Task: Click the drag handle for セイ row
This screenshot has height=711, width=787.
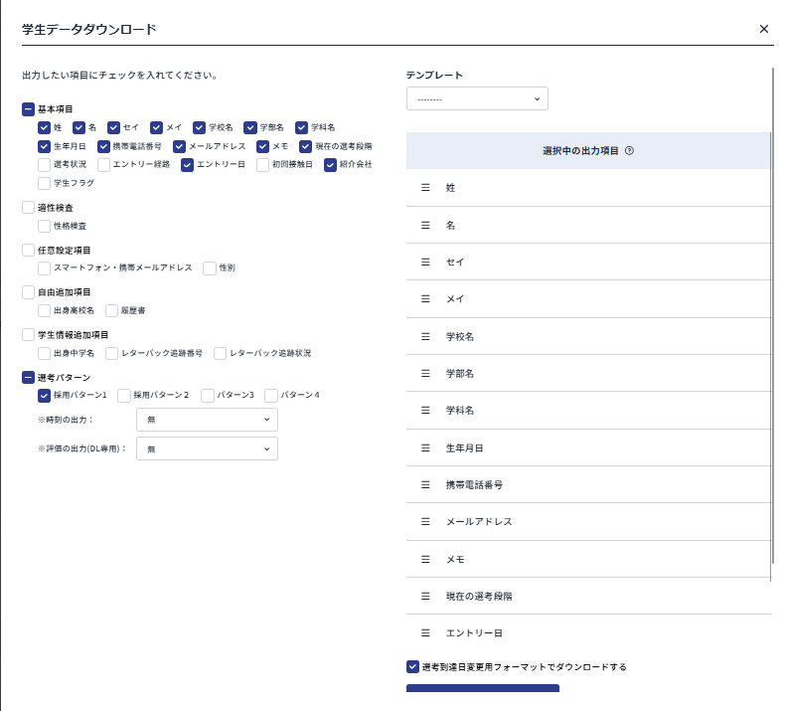Action: click(425, 262)
